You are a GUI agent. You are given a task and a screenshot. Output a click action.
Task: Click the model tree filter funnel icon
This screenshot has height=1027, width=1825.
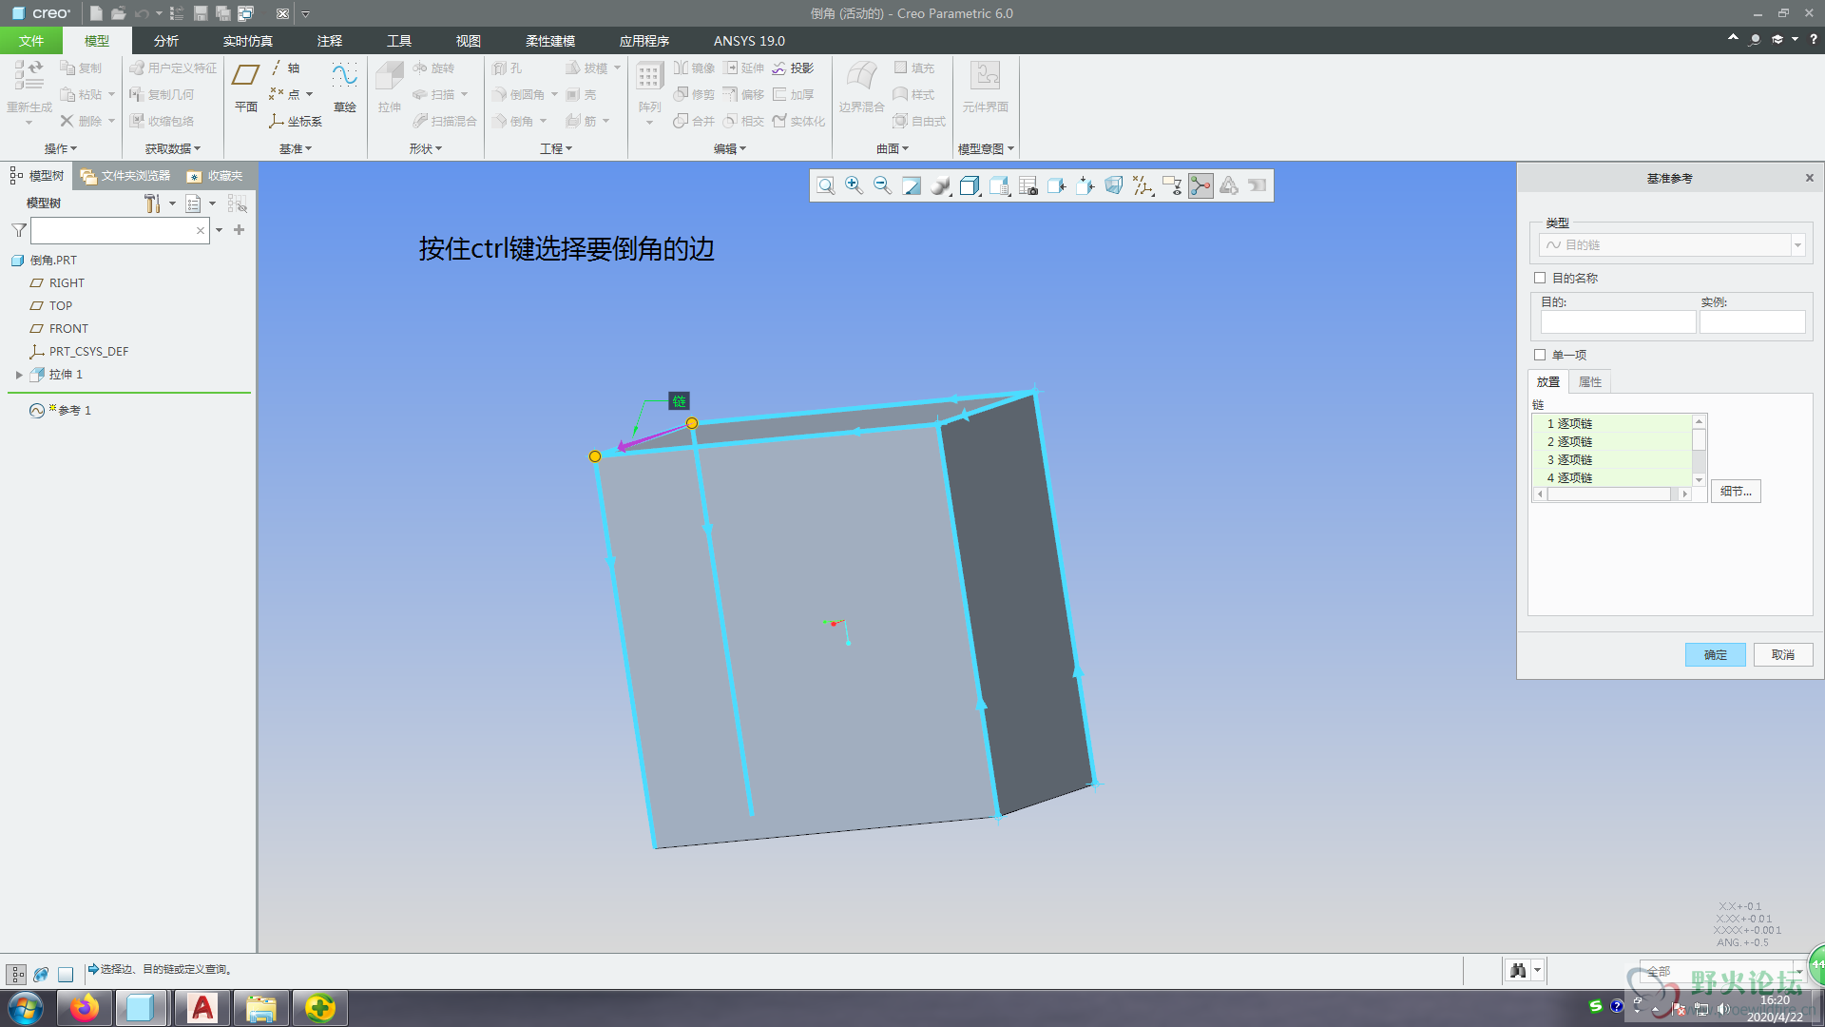pyautogui.click(x=18, y=230)
